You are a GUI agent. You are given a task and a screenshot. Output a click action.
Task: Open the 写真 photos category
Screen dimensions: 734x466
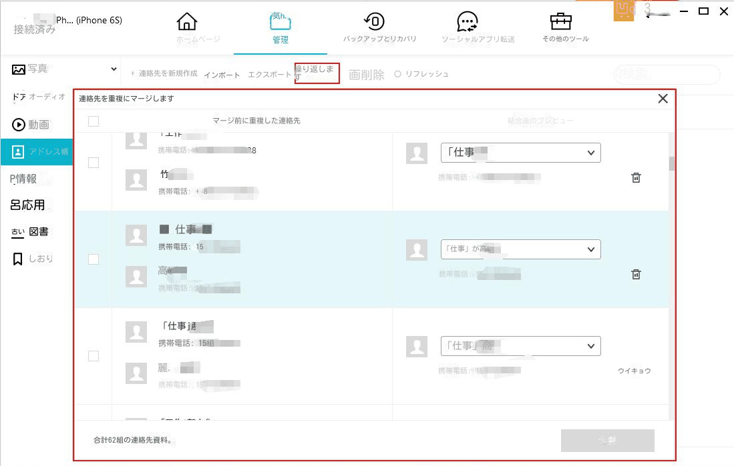coord(30,69)
